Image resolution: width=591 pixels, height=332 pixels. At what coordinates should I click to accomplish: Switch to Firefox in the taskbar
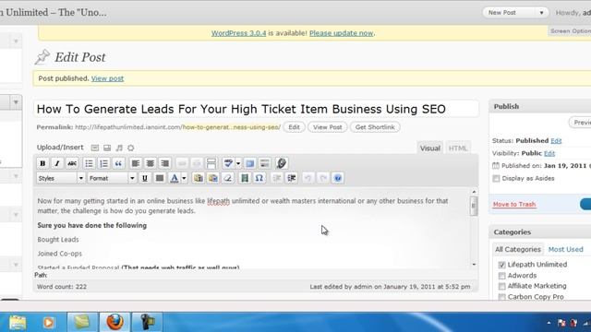115,322
